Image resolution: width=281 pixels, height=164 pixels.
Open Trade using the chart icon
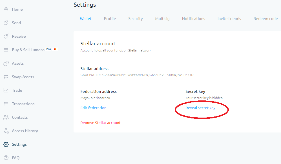tap(6, 90)
